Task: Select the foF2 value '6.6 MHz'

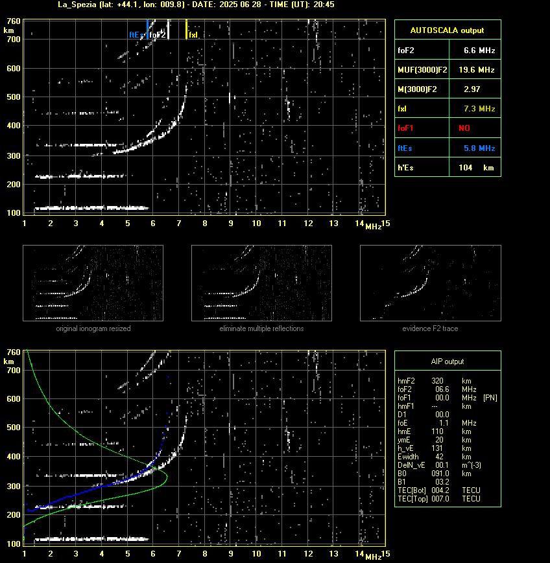Action: pos(479,51)
